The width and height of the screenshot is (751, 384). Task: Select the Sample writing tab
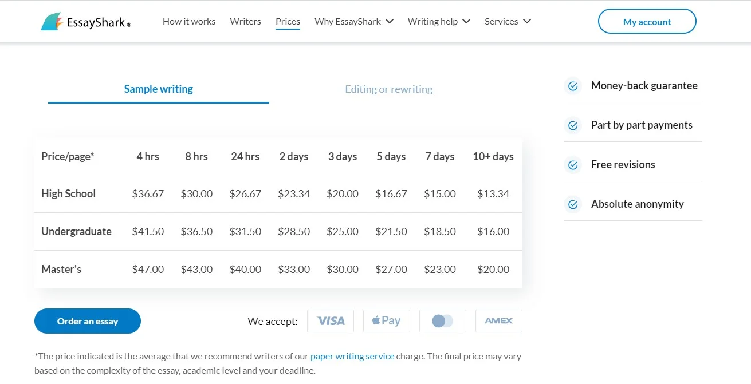159,89
